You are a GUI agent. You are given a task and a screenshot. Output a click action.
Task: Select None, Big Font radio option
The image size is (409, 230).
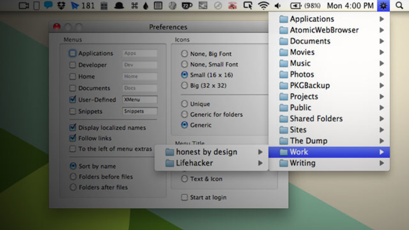click(x=184, y=54)
